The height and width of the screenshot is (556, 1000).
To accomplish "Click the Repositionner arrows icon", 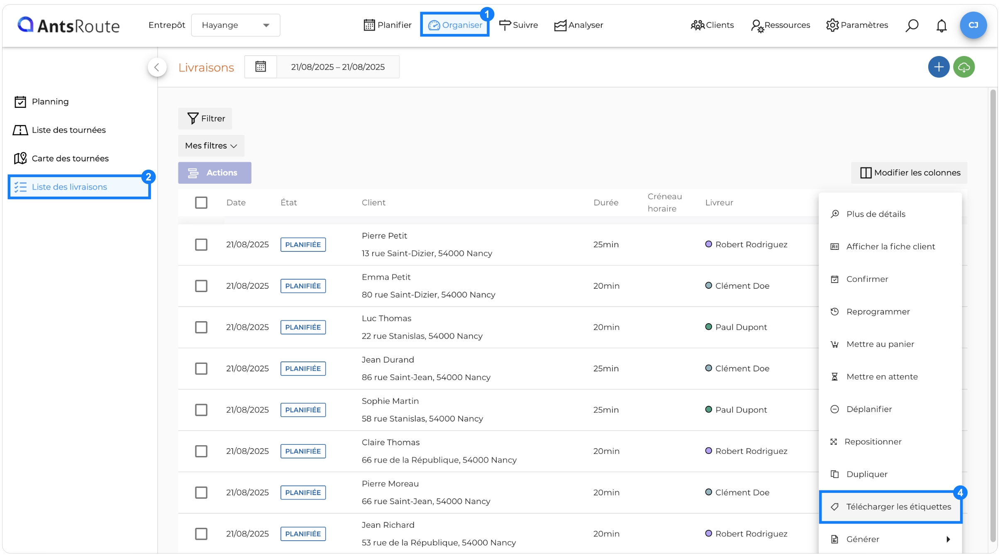I will click(834, 441).
